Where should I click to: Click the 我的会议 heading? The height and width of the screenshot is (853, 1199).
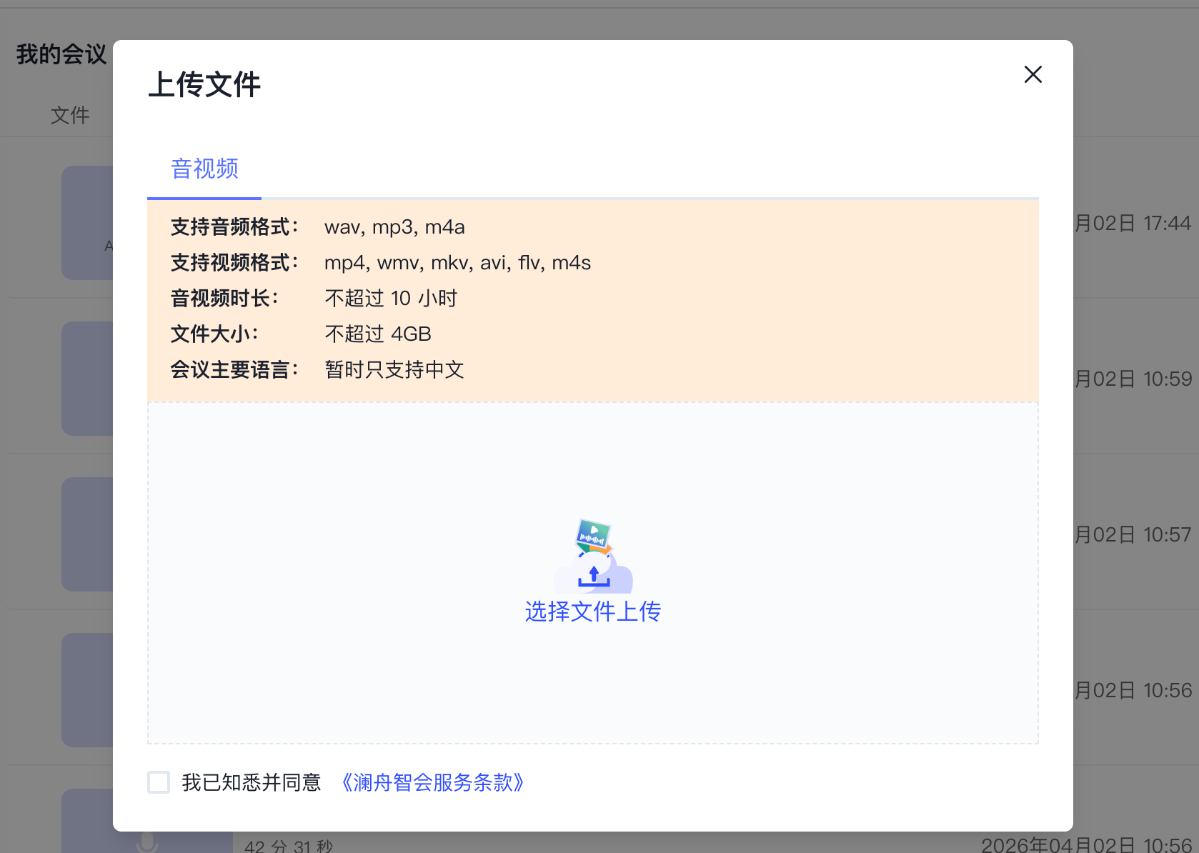coord(61,54)
